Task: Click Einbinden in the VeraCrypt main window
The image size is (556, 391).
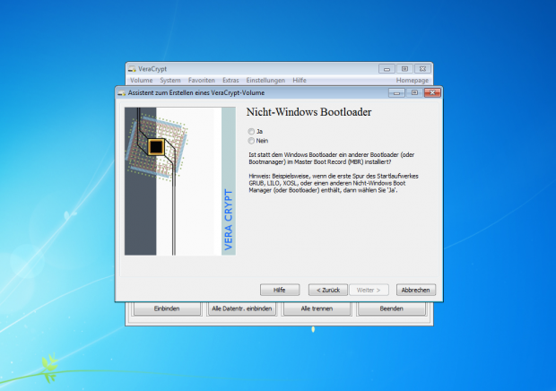Action: (x=167, y=308)
